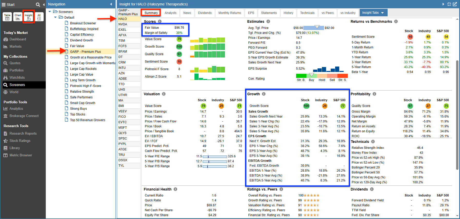Click info icon next to Estimates
The image size is (460, 219).
tap(268, 21)
